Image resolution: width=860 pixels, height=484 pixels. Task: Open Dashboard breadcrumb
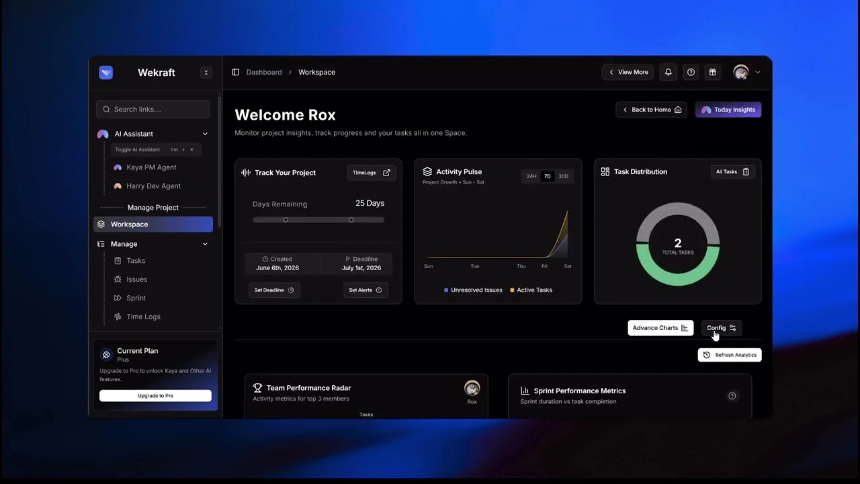click(264, 72)
